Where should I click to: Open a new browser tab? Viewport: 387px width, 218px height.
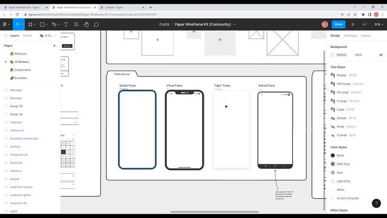[x=151, y=7]
